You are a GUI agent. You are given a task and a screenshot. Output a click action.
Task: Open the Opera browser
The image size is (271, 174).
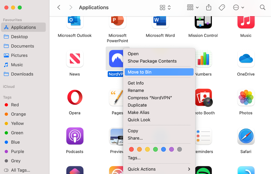click(x=75, y=97)
